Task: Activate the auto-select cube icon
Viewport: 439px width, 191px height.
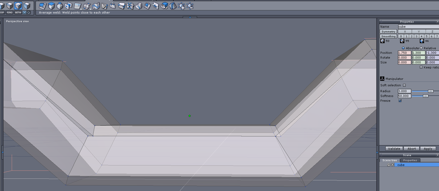Action: click(27, 6)
